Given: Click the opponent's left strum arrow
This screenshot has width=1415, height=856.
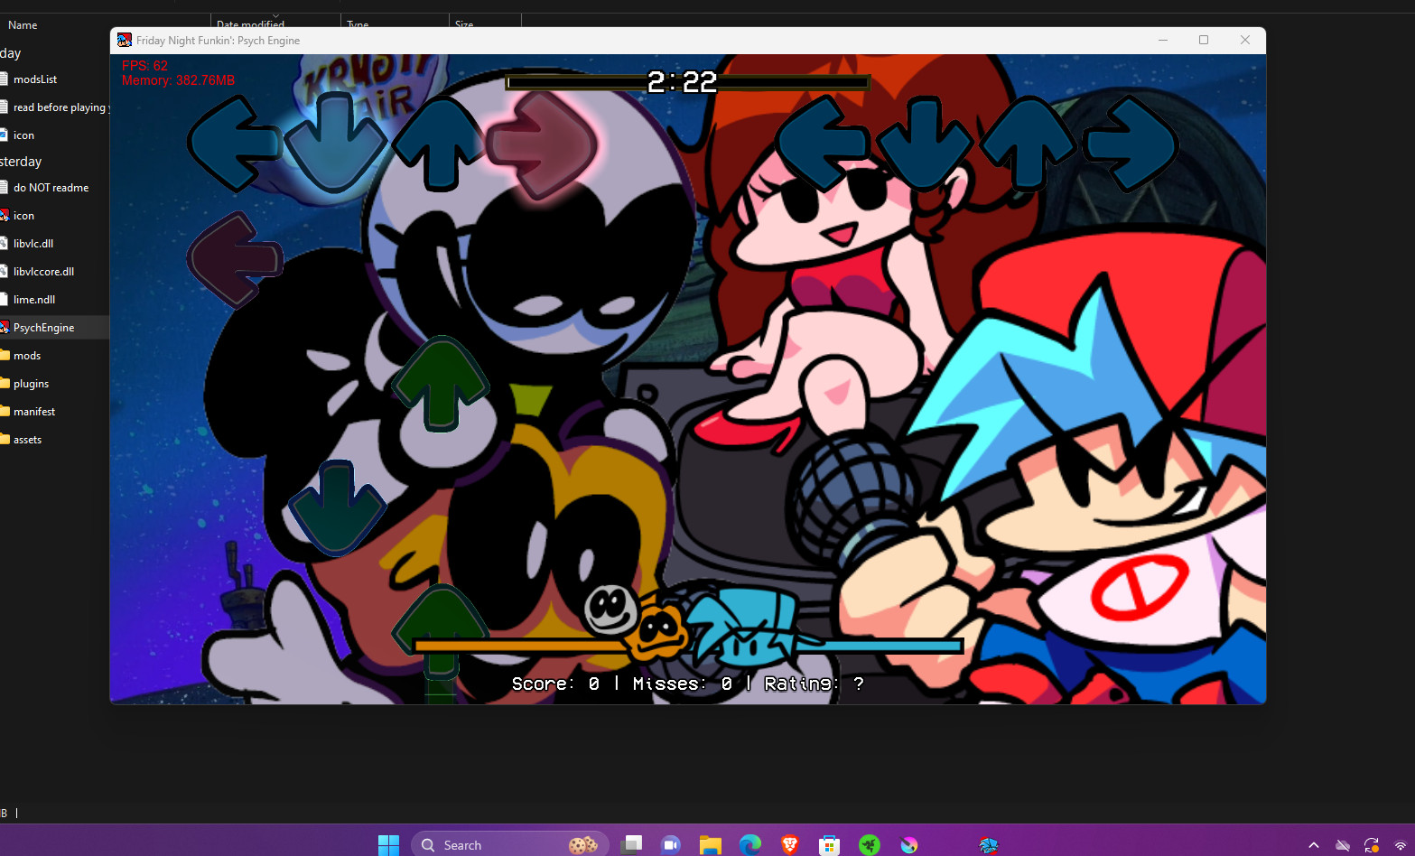Looking at the screenshot, I should coord(235,143).
